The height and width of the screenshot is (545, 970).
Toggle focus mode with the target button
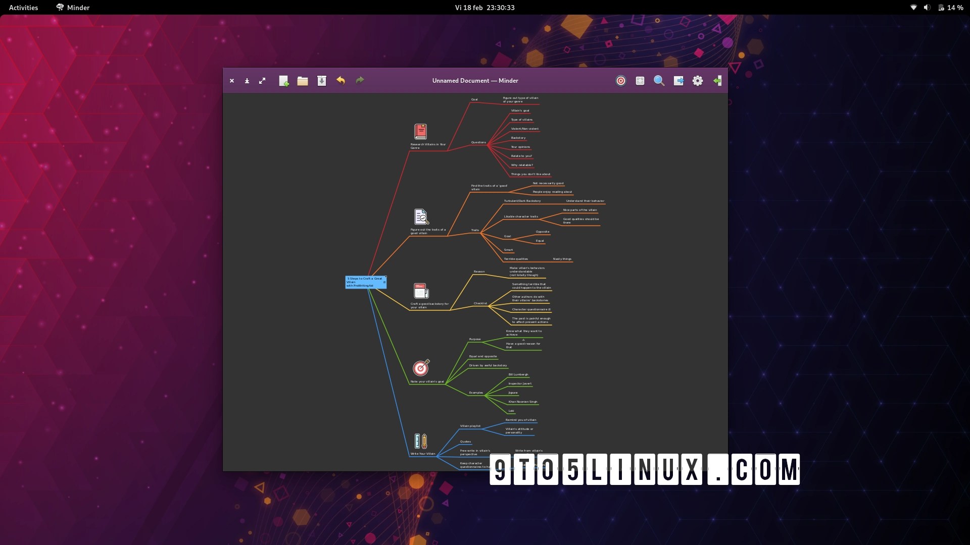[621, 81]
